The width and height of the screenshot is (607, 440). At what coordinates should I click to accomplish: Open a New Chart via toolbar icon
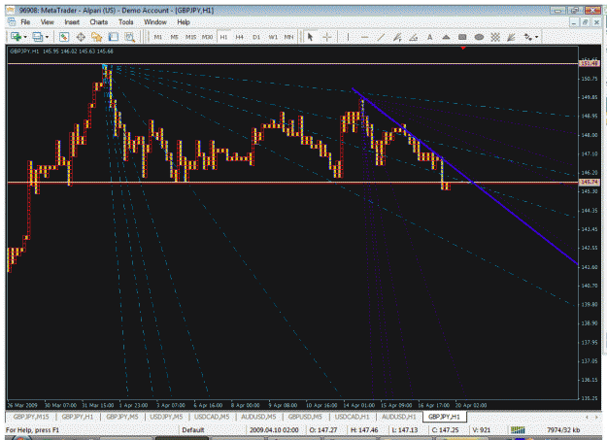click(16, 37)
